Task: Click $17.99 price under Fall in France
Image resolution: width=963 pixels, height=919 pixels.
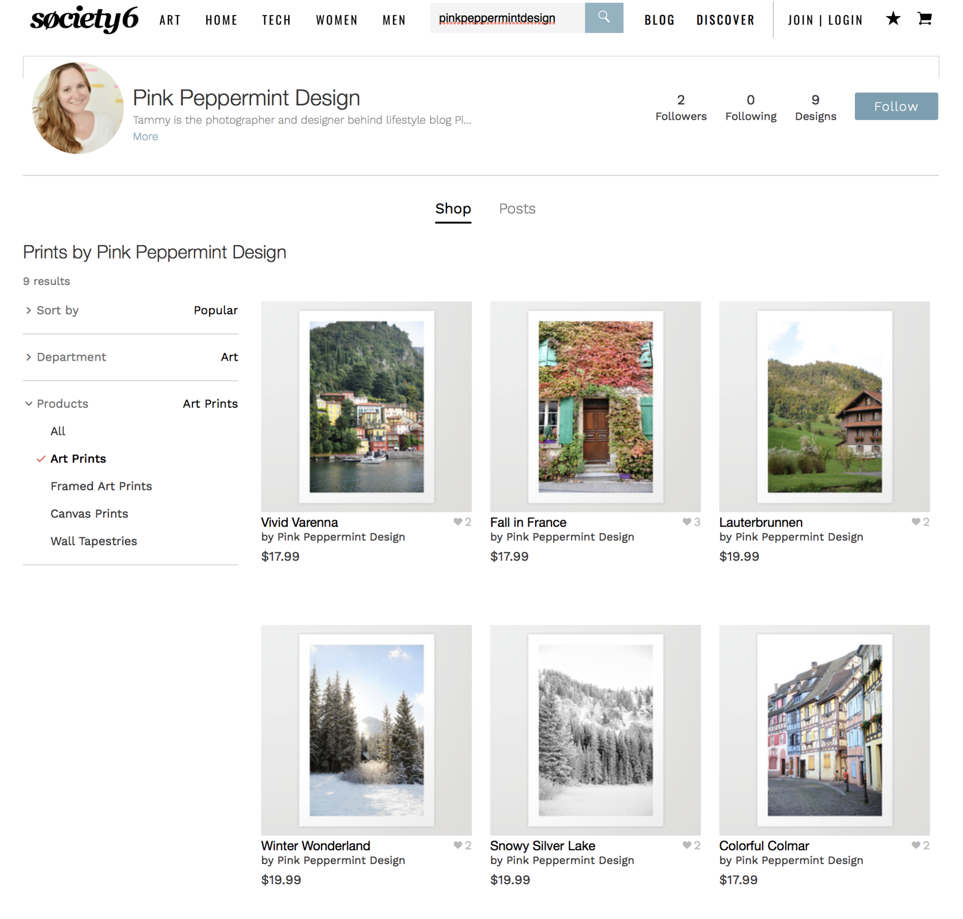Action: [509, 556]
